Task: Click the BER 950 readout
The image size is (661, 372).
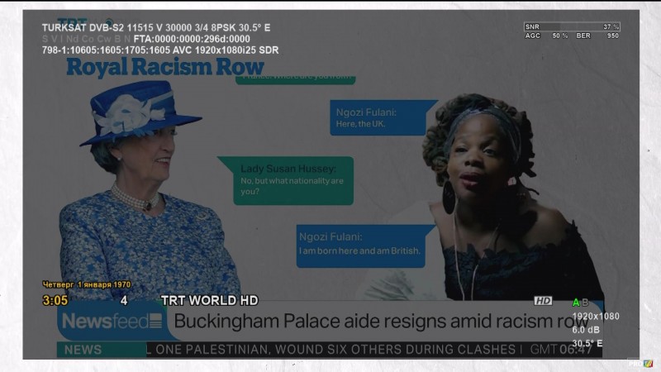Action: tap(598, 36)
